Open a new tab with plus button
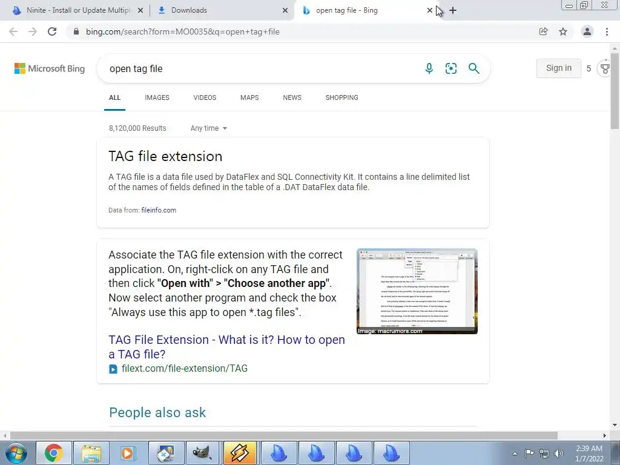620x465 pixels. tap(453, 10)
